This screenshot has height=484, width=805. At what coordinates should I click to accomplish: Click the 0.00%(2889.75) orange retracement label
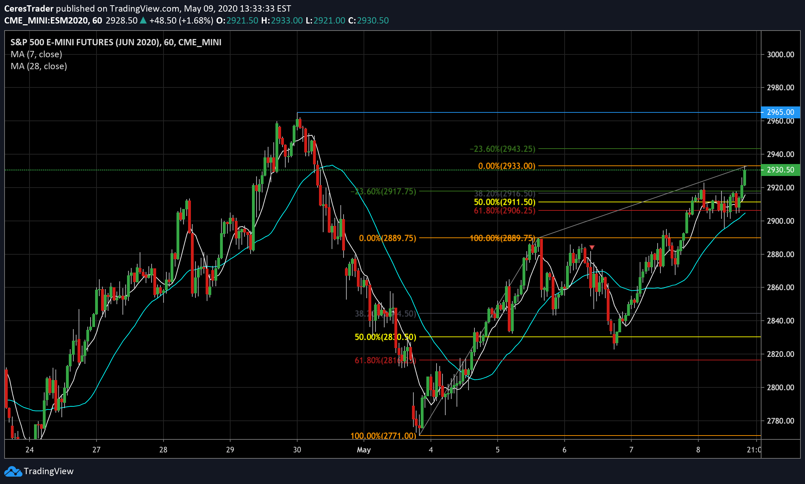click(387, 238)
